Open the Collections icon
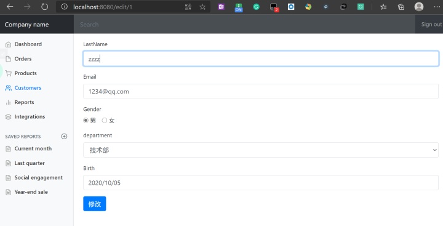The width and height of the screenshot is (443, 226). (x=401, y=7)
